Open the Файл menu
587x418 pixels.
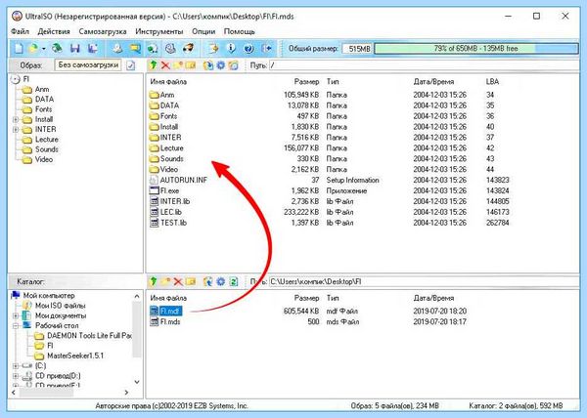(x=20, y=32)
